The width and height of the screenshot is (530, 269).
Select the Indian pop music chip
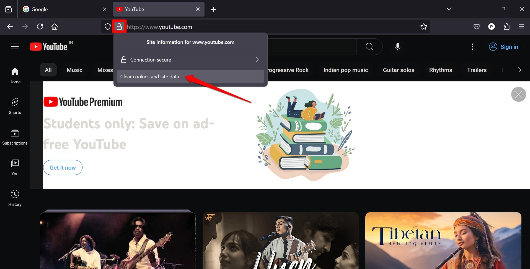coord(346,70)
